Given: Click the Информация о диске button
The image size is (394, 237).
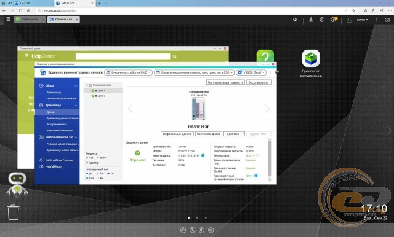Looking at the screenshot, I should 177,134.
